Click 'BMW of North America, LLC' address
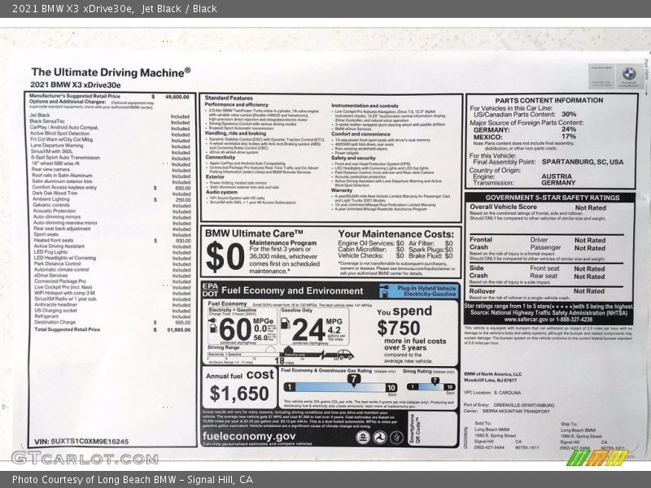Image resolution: width=651 pixels, height=488 pixels. [x=493, y=374]
